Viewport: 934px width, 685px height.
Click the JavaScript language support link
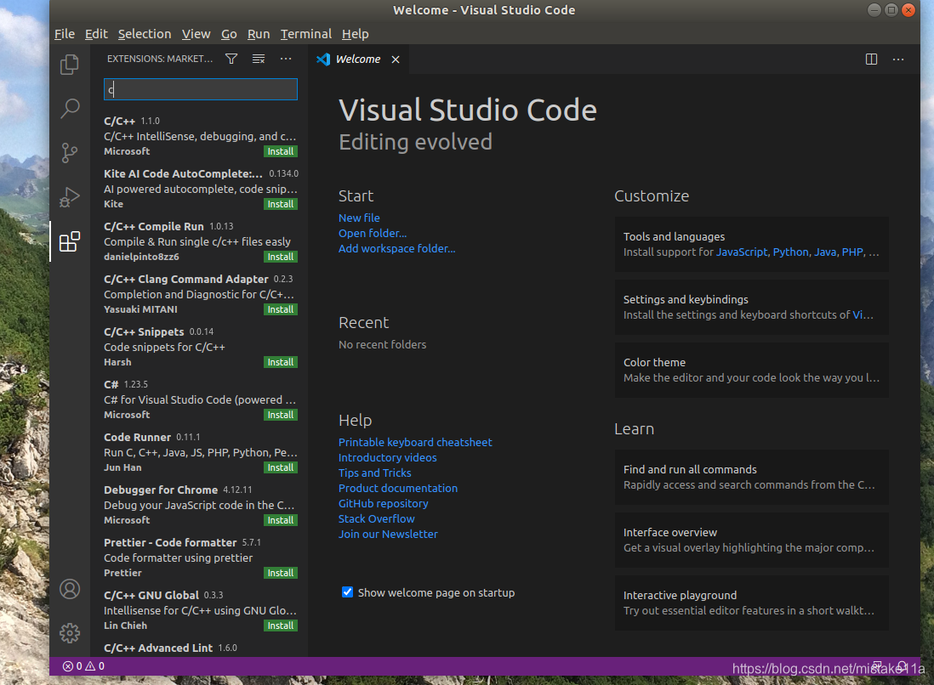pos(742,252)
